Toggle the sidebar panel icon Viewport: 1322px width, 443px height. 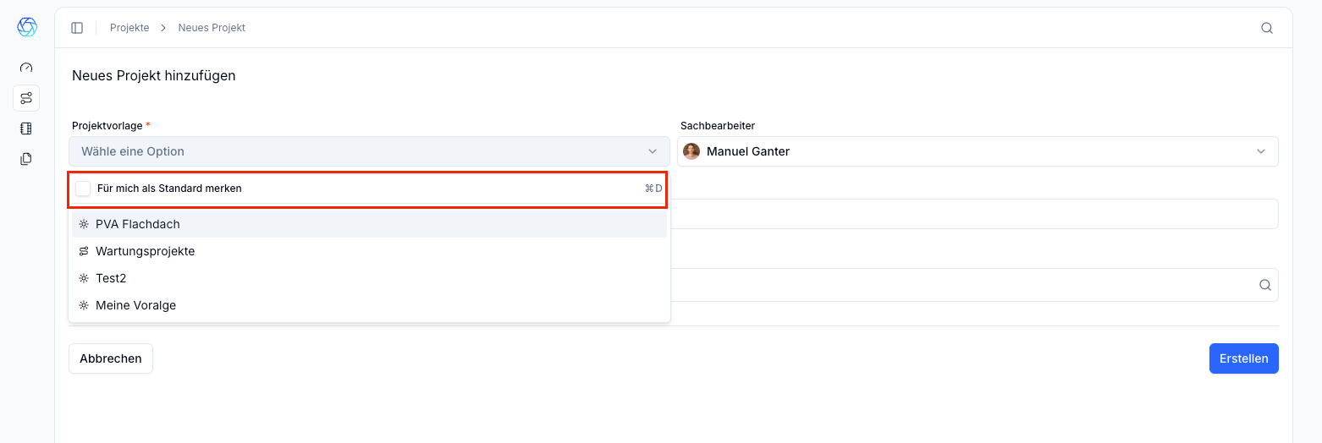[77, 28]
